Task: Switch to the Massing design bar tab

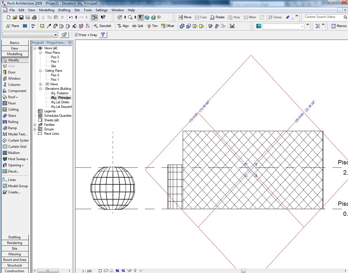Action: [x=15, y=254]
